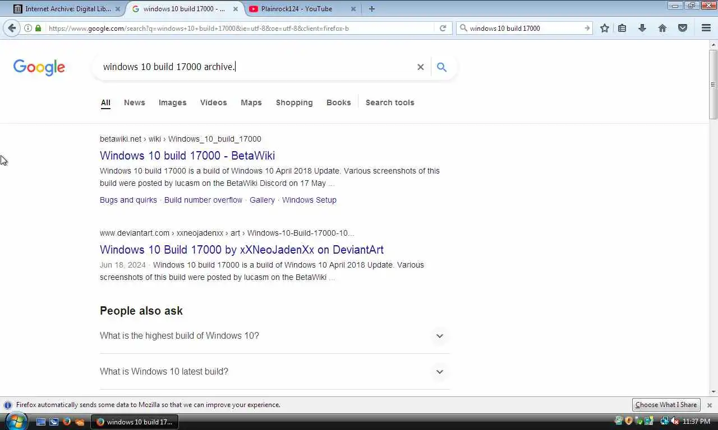718x430 pixels.
Task: Open the 'Bugs and quirks' sitelink
Action: tap(128, 200)
